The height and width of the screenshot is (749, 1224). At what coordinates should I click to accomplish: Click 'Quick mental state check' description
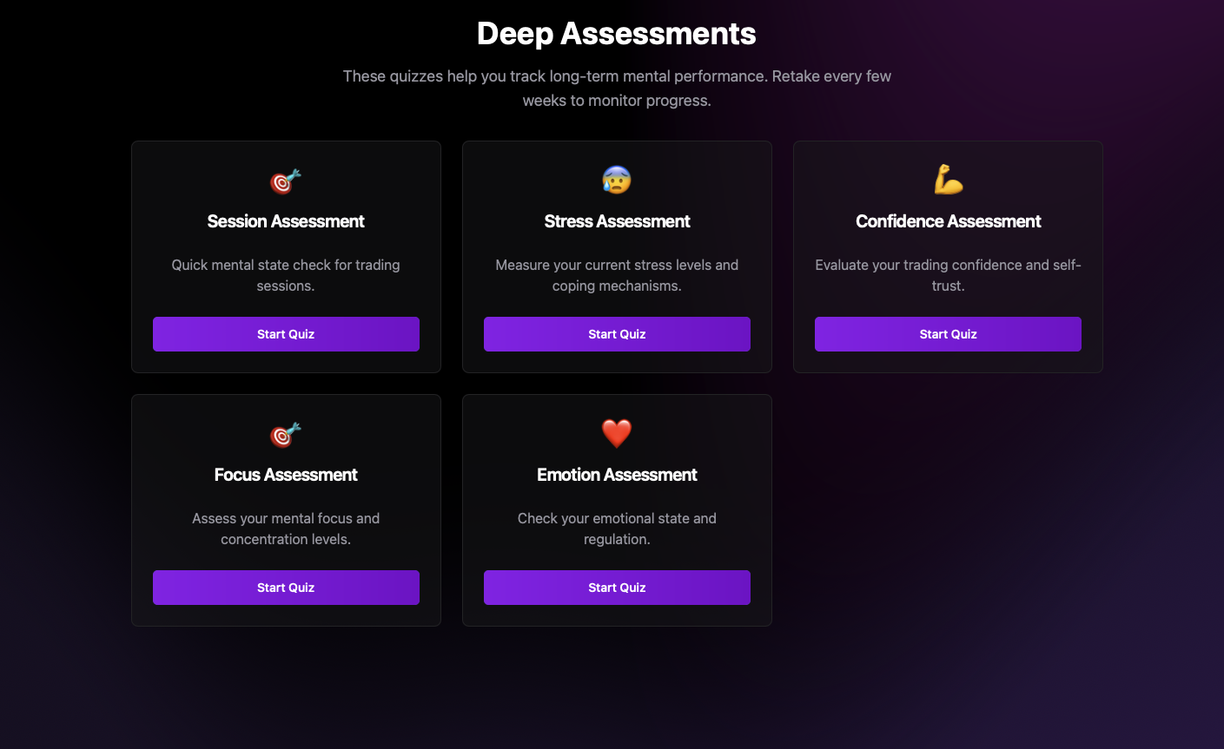coord(286,275)
